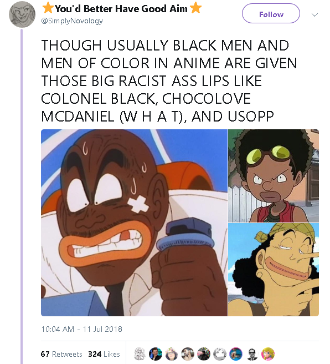Open the Princess Peach liker avatar
330x364 pixels.
[x=267, y=354]
